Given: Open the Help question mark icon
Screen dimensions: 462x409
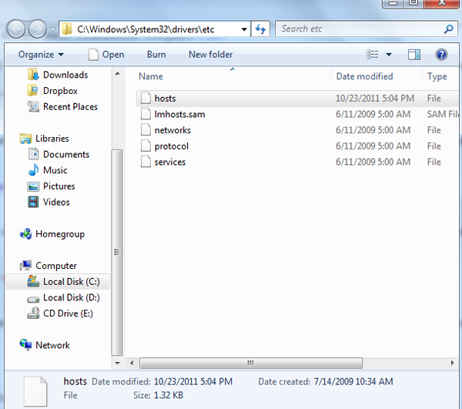Looking at the screenshot, I should (441, 55).
